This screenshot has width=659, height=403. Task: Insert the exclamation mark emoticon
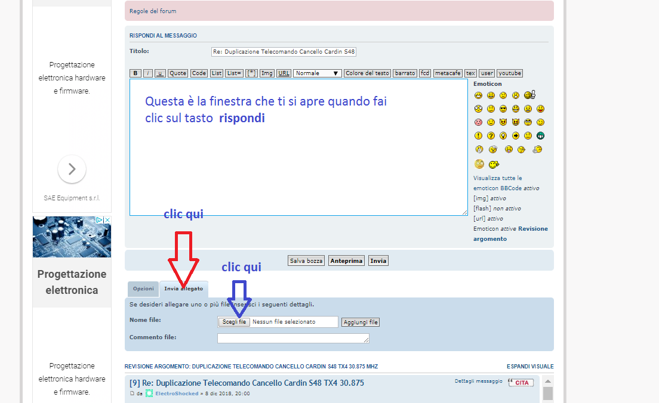click(478, 136)
